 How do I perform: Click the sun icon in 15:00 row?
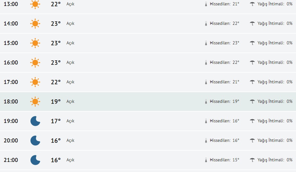[35, 43]
